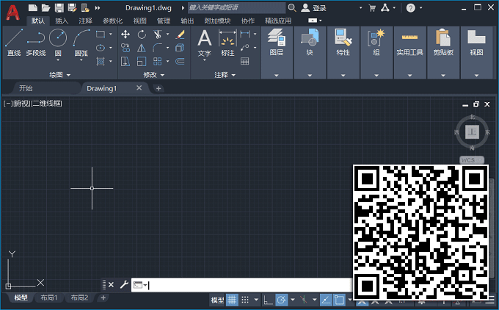Image resolution: width=499 pixels, height=310 pixels.
Task: Open the View (视图) panel dropdown
Action: pyautogui.click(x=476, y=76)
